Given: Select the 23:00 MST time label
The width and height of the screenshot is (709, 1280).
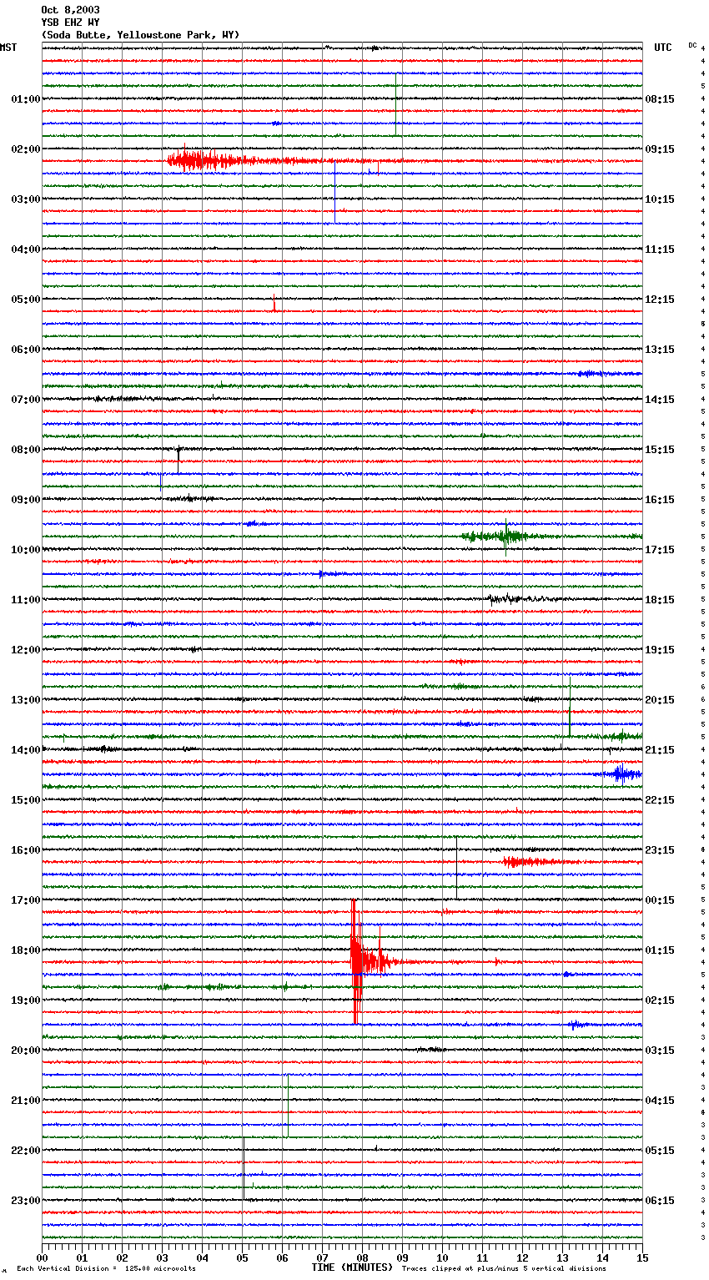Looking at the screenshot, I should point(26,1201).
